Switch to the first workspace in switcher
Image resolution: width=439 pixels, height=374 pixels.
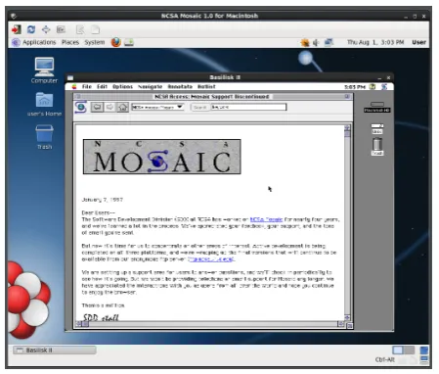point(398,351)
